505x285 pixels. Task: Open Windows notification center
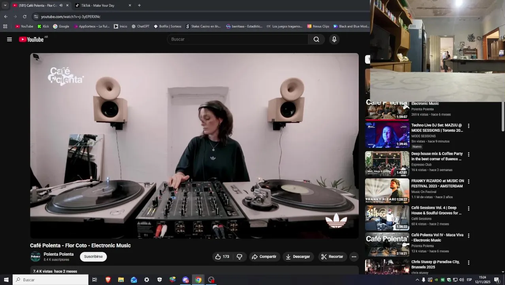(497, 280)
